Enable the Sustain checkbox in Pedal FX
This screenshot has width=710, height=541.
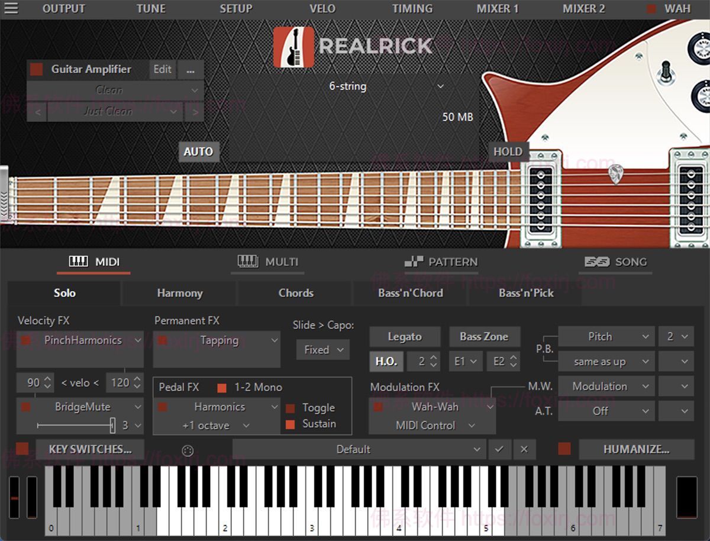pyautogui.click(x=289, y=424)
